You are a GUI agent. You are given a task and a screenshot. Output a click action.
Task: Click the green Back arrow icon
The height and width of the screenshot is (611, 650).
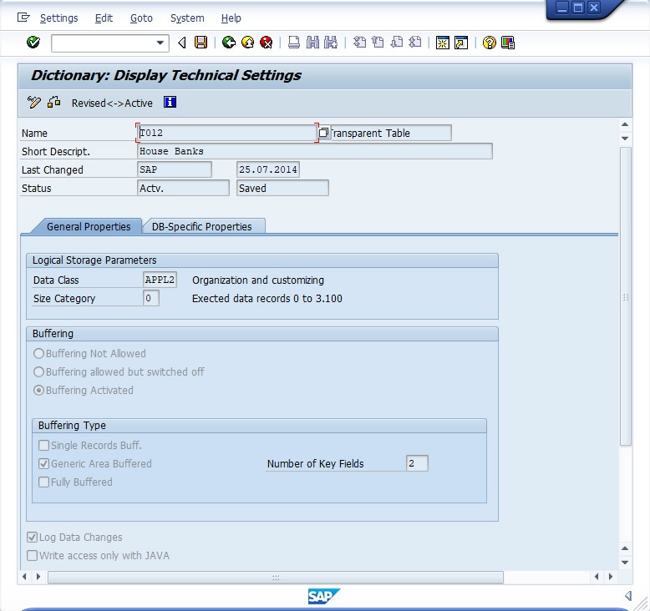[228, 43]
